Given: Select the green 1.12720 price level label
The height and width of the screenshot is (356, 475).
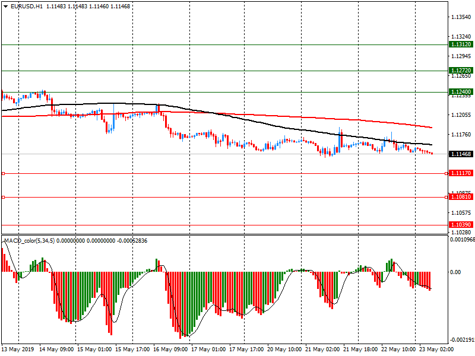Looking at the screenshot, I should 461,71.
